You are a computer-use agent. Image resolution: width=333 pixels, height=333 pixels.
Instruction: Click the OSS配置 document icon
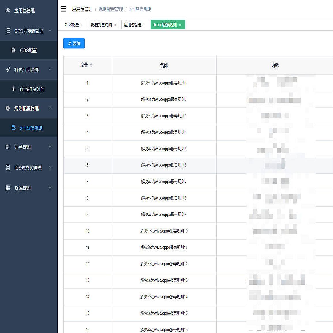(x=13, y=50)
